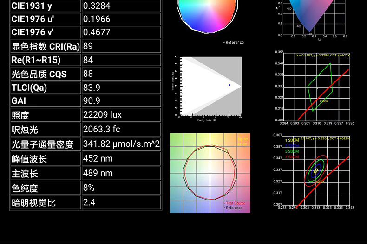Click the 峰值波长 value 452 nm
367x244 pixels.
(x=98, y=159)
